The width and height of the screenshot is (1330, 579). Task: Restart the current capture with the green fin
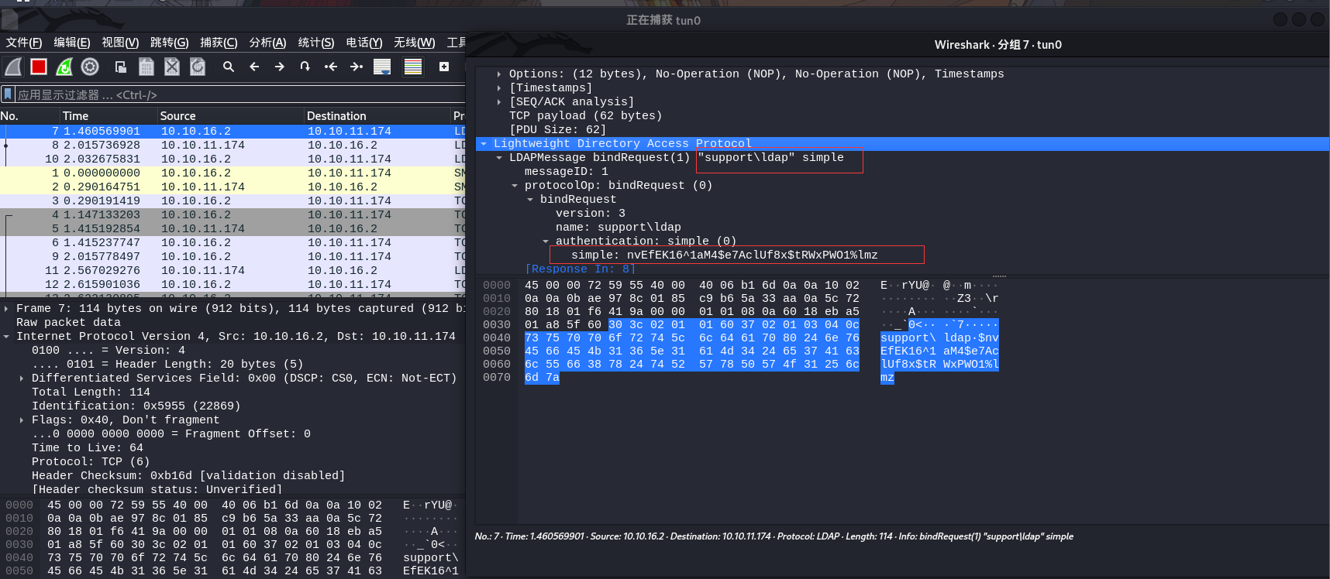(64, 67)
